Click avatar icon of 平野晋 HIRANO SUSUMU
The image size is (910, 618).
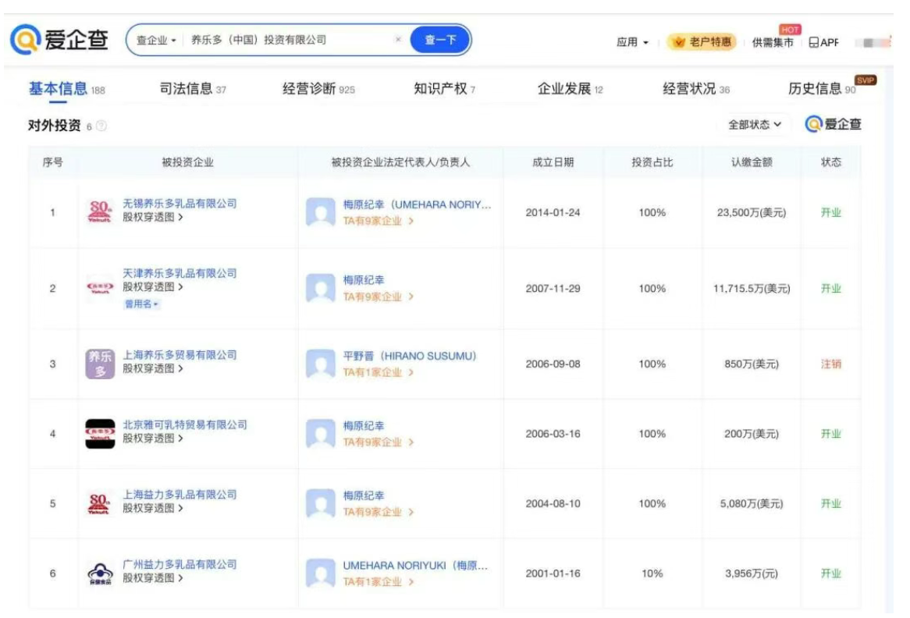click(x=320, y=364)
